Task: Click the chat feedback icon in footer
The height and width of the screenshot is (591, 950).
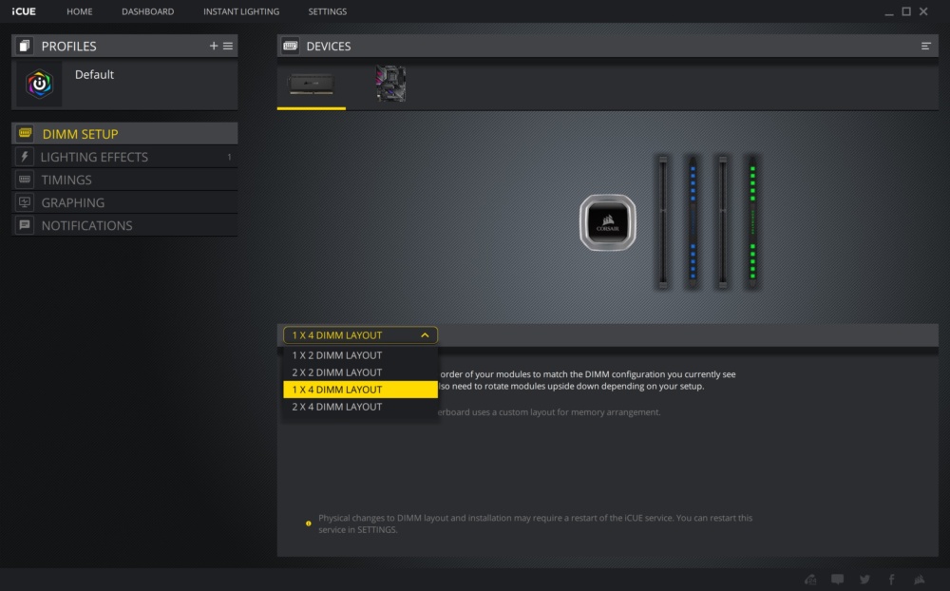Action: point(837,580)
